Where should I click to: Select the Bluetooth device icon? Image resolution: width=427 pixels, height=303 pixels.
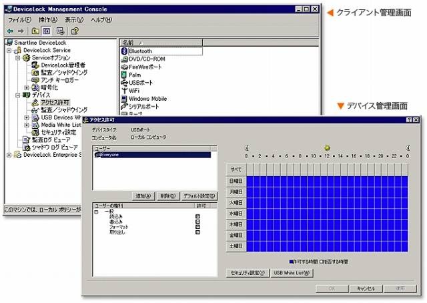pyautogui.click(x=124, y=51)
